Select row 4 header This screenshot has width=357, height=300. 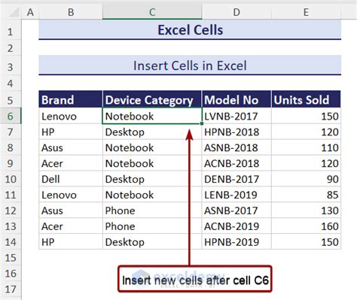click(11, 83)
